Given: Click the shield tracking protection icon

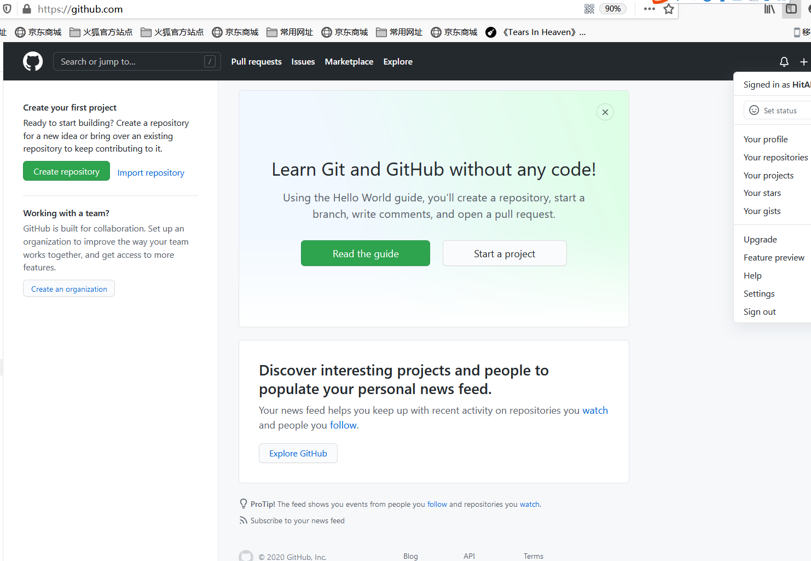Looking at the screenshot, I should click(8, 9).
